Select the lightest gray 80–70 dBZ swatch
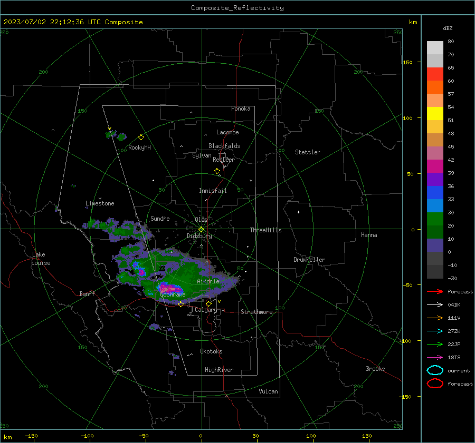Screen dimensions: 475x443 (435, 48)
